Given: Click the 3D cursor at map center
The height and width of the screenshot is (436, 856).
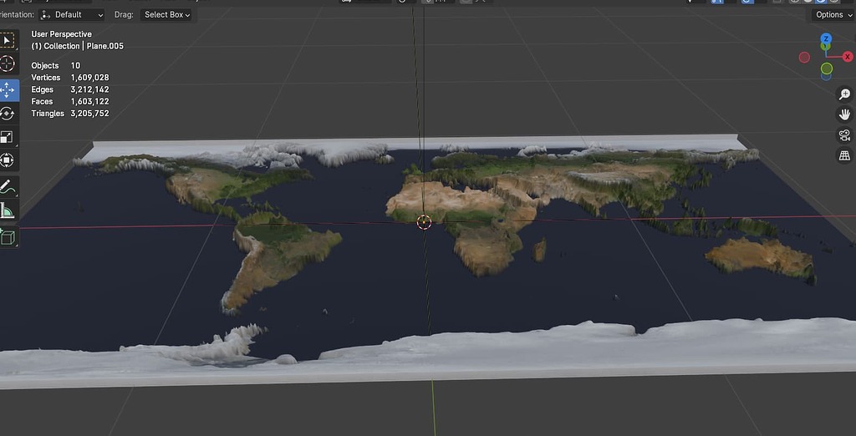Looking at the screenshot, I should (x=424, y=222).
